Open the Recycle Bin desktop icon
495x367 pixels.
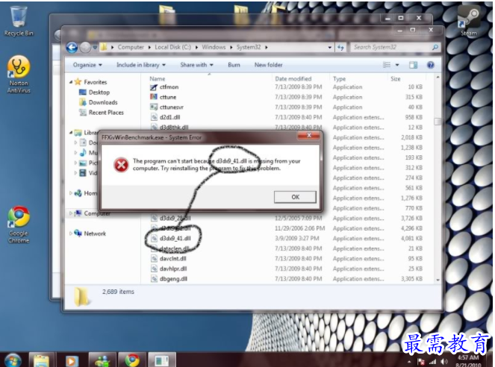19,21
